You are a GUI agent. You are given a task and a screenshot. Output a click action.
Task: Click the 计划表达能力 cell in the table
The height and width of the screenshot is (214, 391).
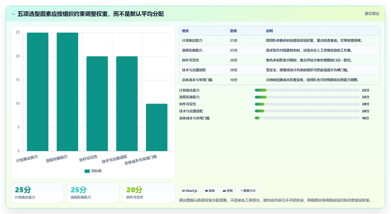point(192,41)
